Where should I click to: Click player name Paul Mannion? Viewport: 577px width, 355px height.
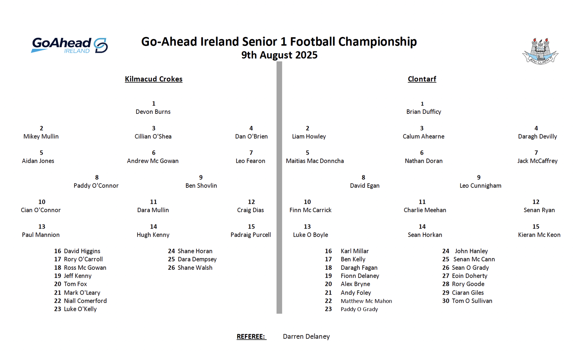(41, 235)
